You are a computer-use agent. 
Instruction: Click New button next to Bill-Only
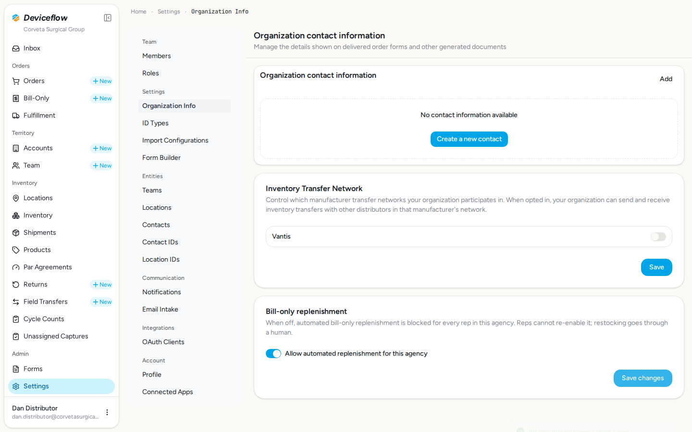(102, 98)
